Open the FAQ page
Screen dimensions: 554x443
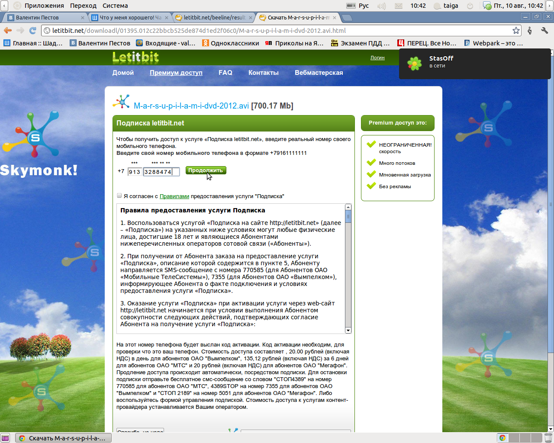225,73
